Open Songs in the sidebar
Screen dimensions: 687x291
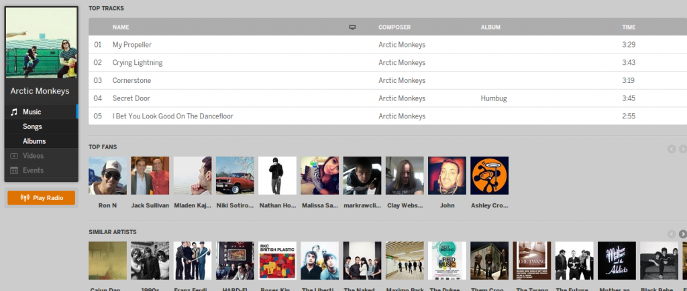tap(41, 126)
